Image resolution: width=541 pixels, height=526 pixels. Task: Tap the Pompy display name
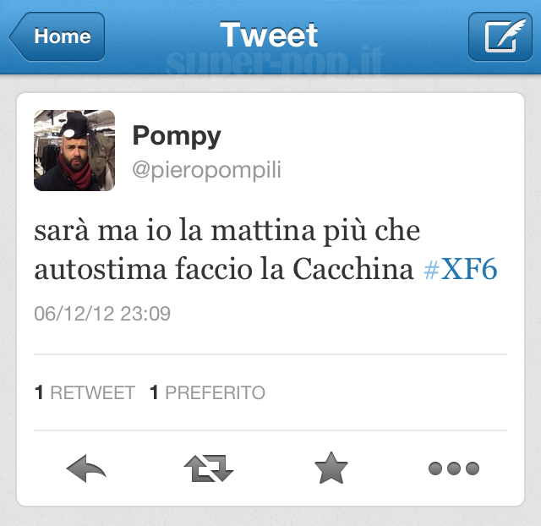tap(177, 137)
